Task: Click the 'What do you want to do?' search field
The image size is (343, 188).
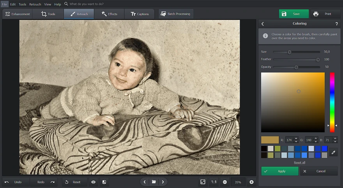Action: (x=87, y=4)
